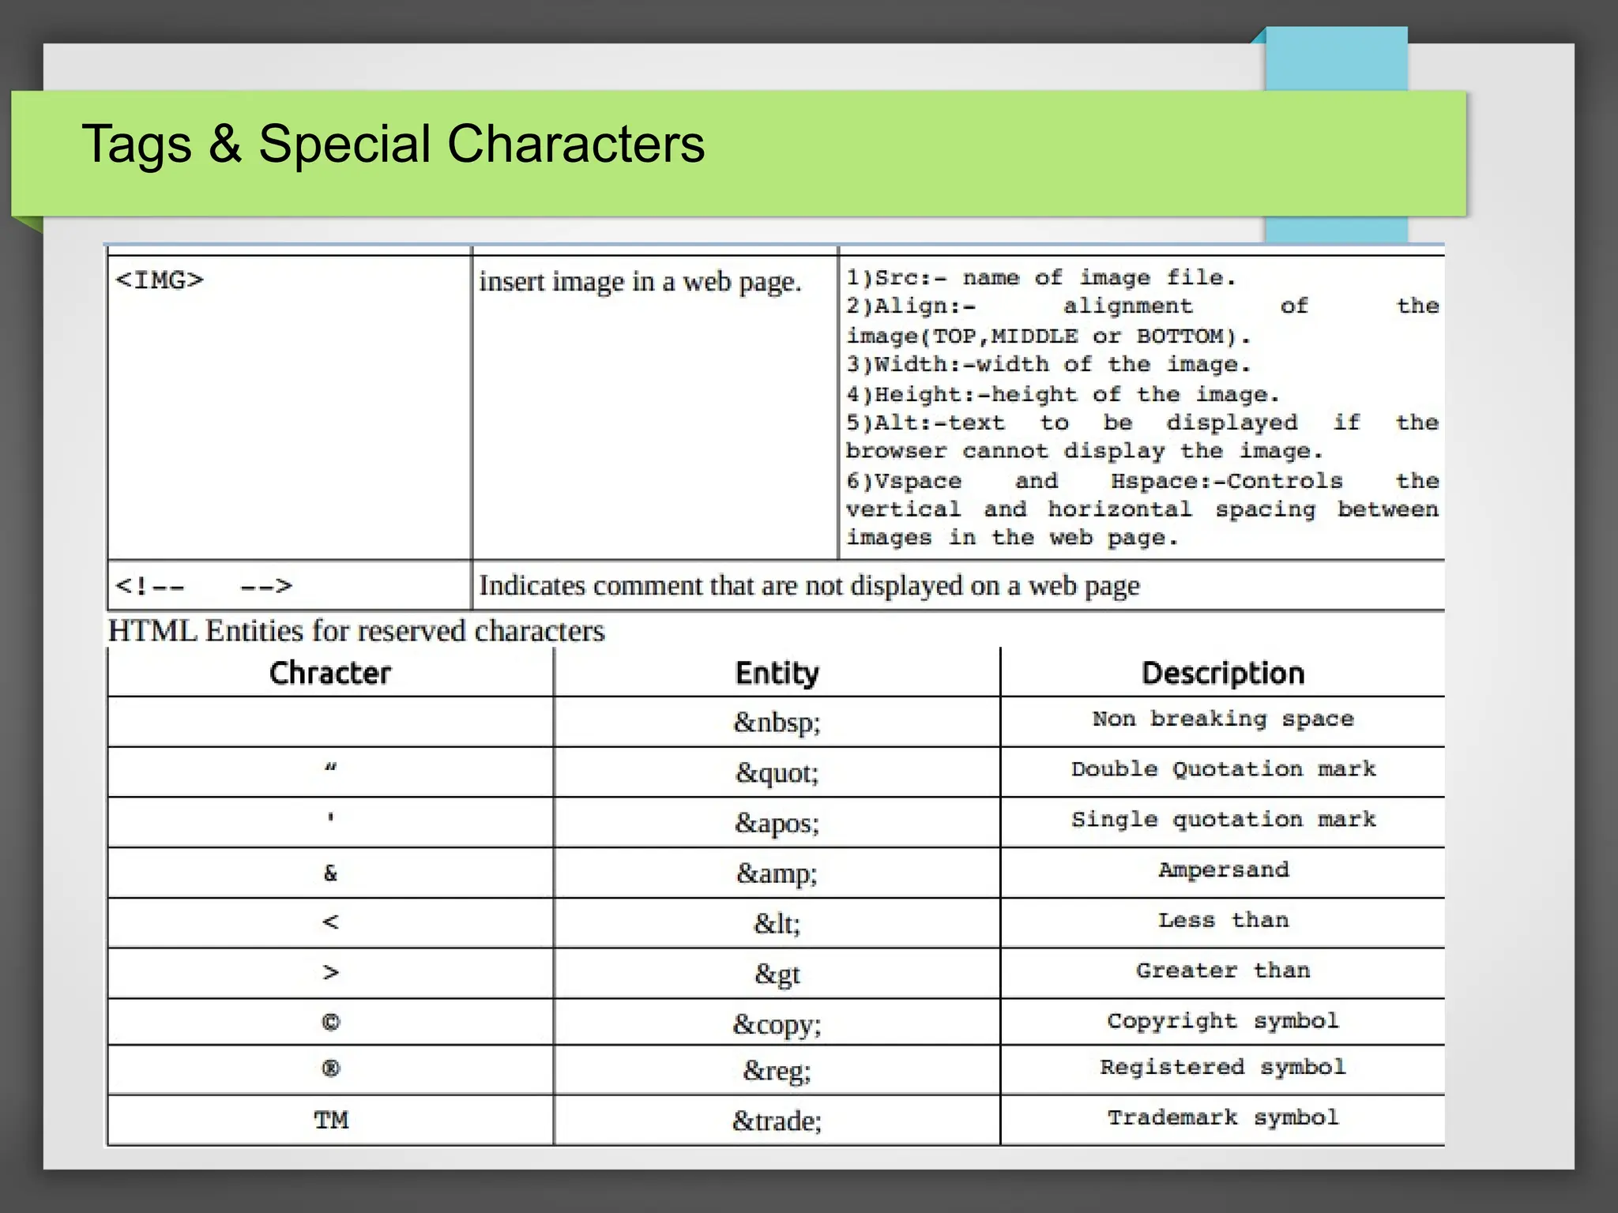Viewport: 1618px width, 1213px height.
Task: Click 'Copyright symbol' description
Action: (x=1223, y=1021)
